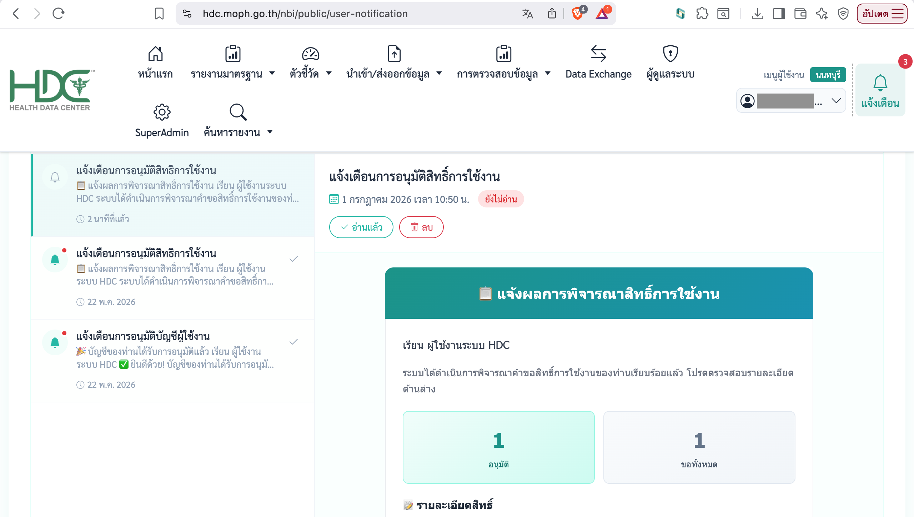
Task: Open the Brave wallet icon
Action: point(800,14)
